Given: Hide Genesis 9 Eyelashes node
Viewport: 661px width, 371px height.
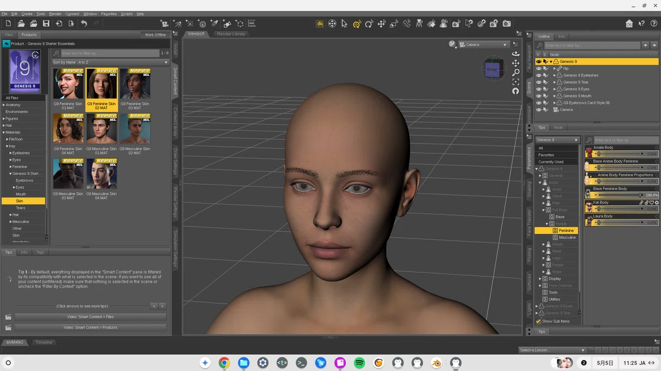Looking at the screenshot, I should 539,75.
